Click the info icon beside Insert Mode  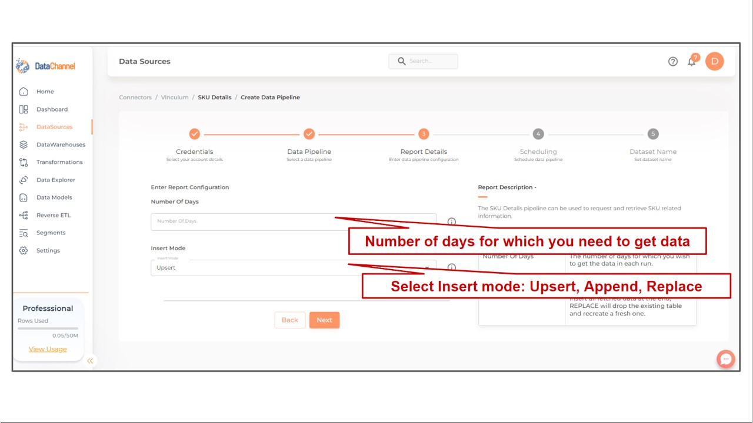pos(452,267)
